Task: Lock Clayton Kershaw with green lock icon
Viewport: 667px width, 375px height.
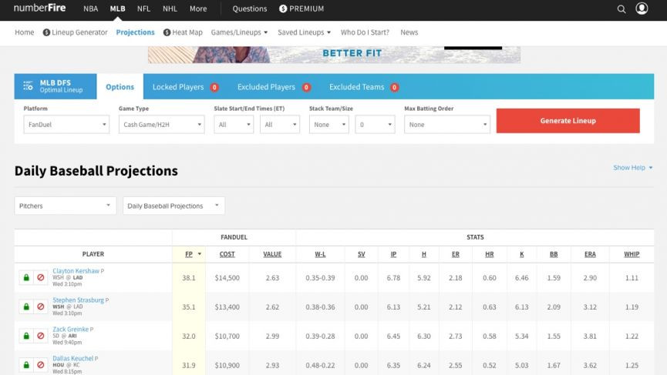Action: 26,278
